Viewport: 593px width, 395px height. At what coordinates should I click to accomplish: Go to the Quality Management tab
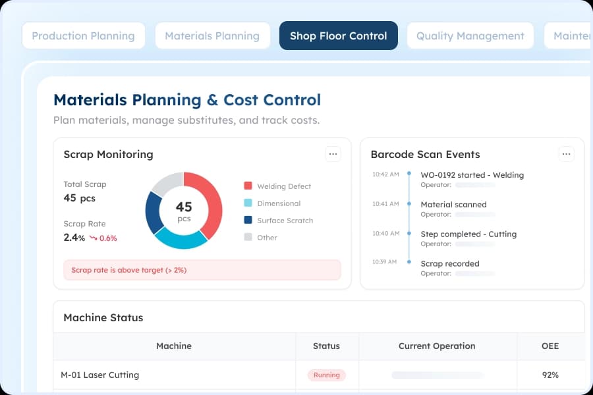click(x=470, y=36)
